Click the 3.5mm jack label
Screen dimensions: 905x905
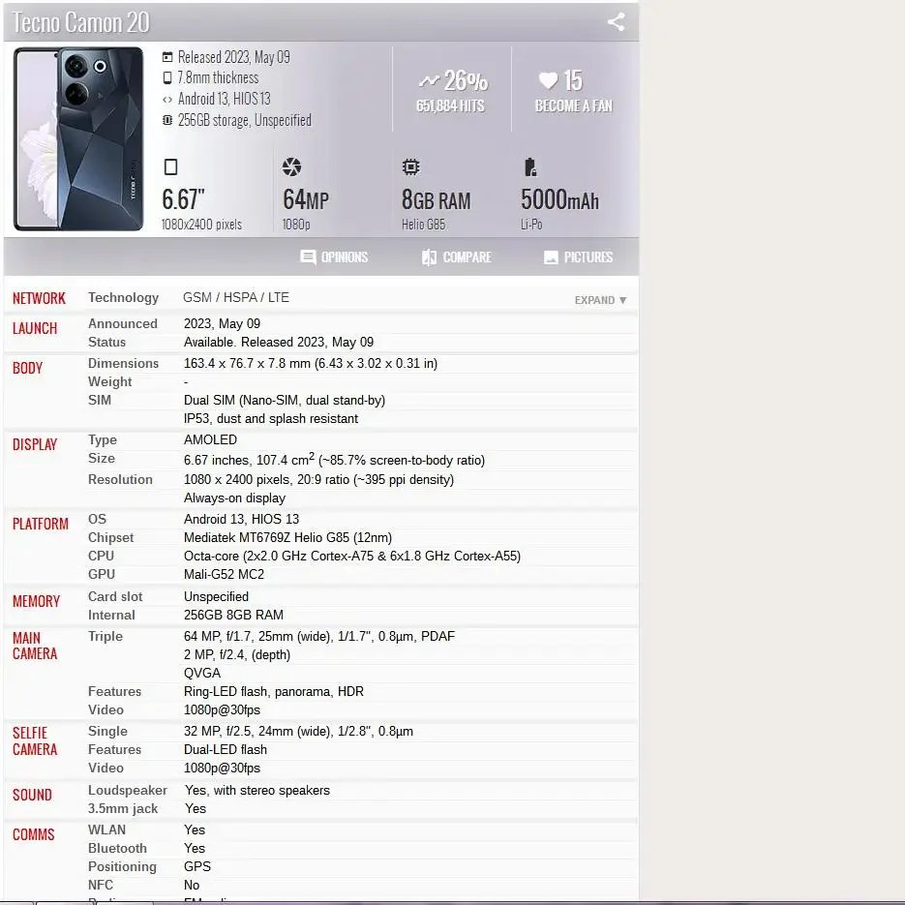123,809
